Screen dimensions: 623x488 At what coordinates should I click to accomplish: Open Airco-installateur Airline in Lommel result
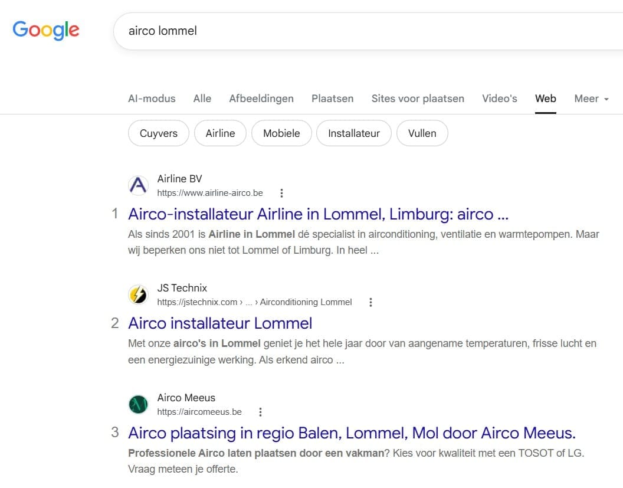(x=318, y=214)
